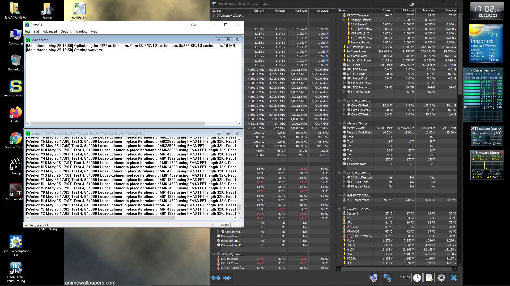This screenshot has height=286, width=510.
Task: Click the expand sensor panels arrows icon
Action: click(x=216, y=278)
